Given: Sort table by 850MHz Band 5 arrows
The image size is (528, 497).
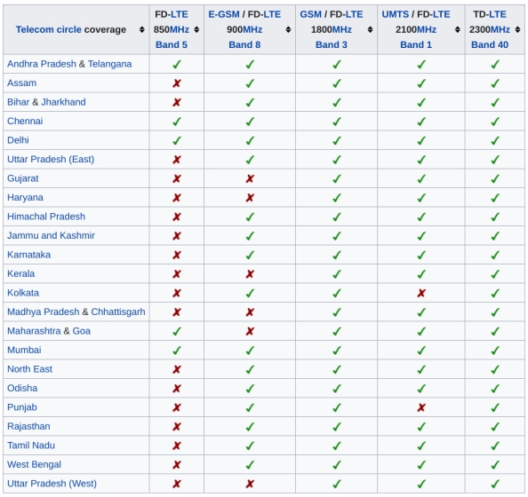Looking at the screenshot, I should (x=196, y=29).
